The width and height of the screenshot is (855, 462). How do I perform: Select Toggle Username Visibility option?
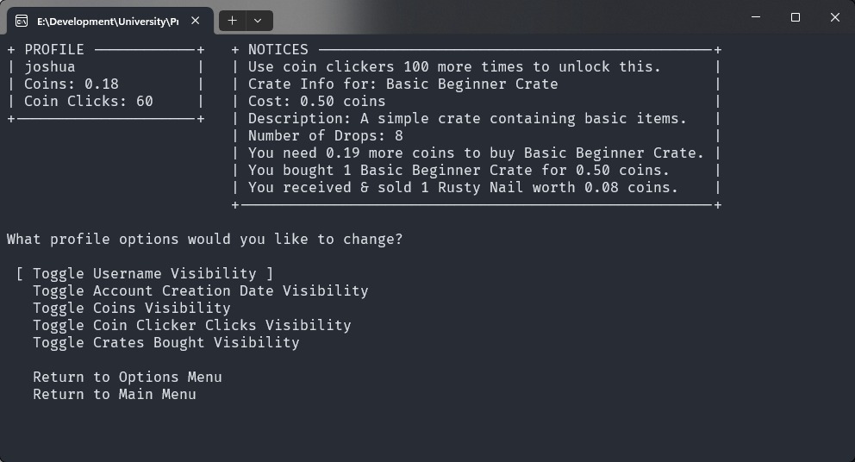(x=144, y=273)
